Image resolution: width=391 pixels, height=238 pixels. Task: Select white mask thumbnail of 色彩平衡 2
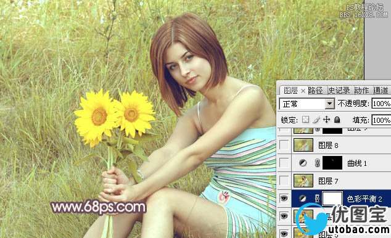(332, 199)
